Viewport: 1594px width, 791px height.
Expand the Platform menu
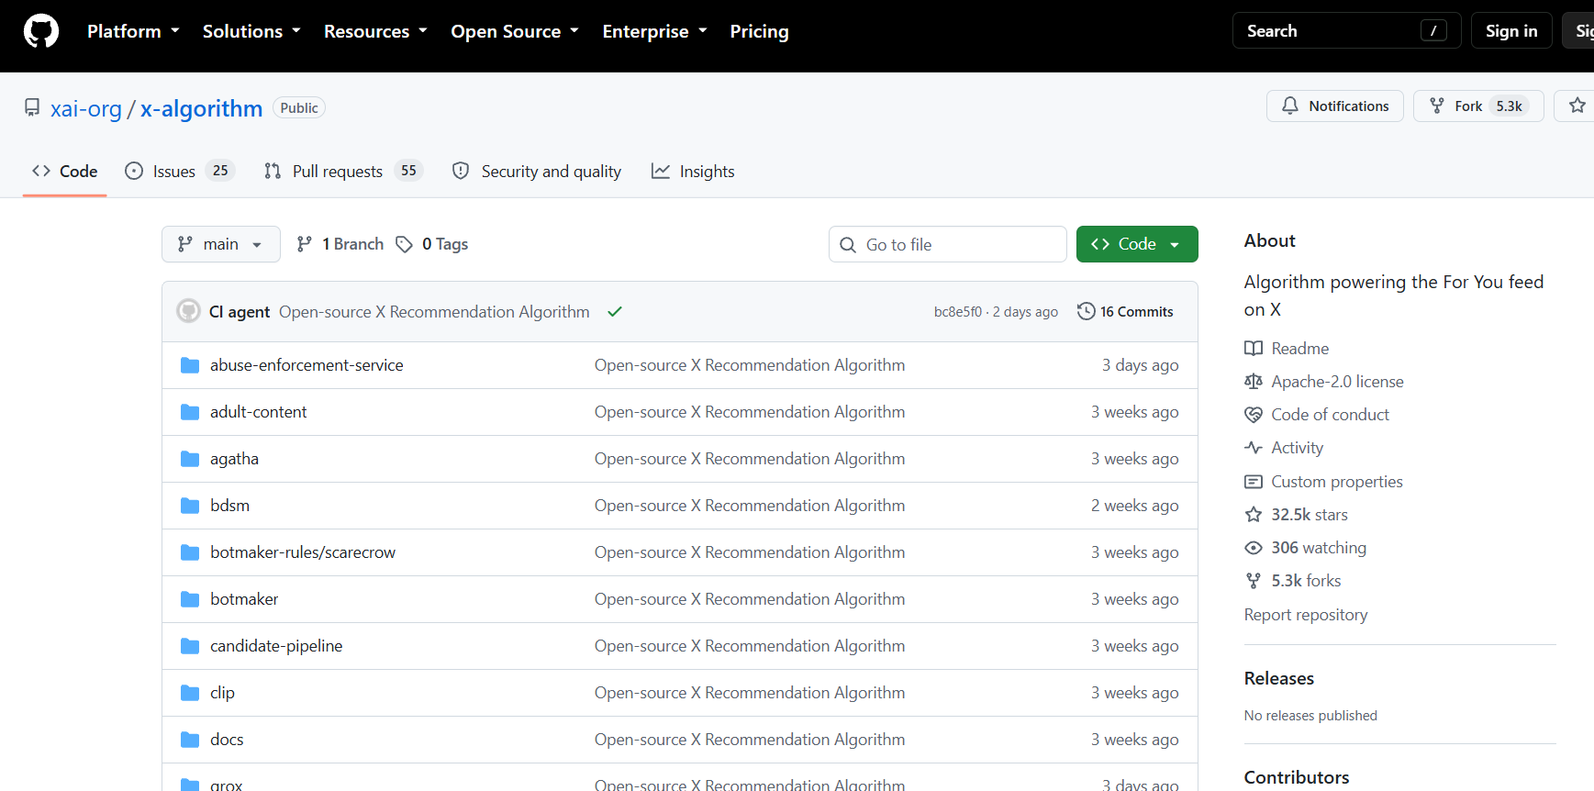[x=133, y=31]
